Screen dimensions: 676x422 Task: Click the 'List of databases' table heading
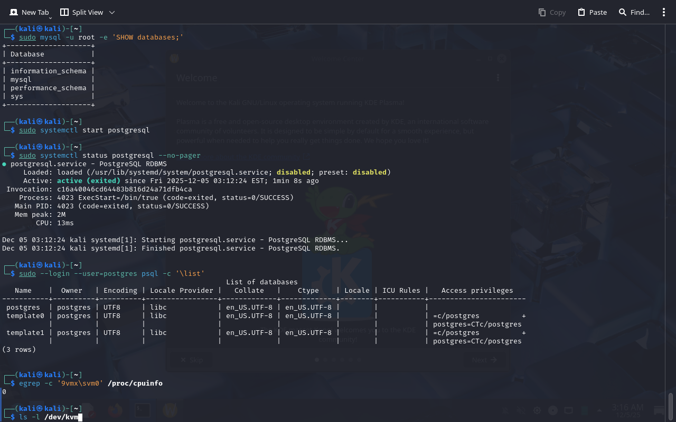261,282
